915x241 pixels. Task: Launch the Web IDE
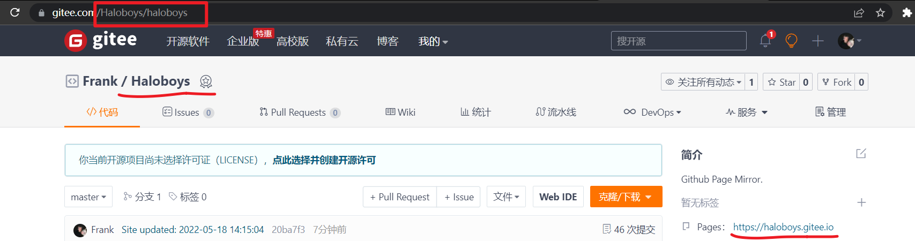[558, 197]
